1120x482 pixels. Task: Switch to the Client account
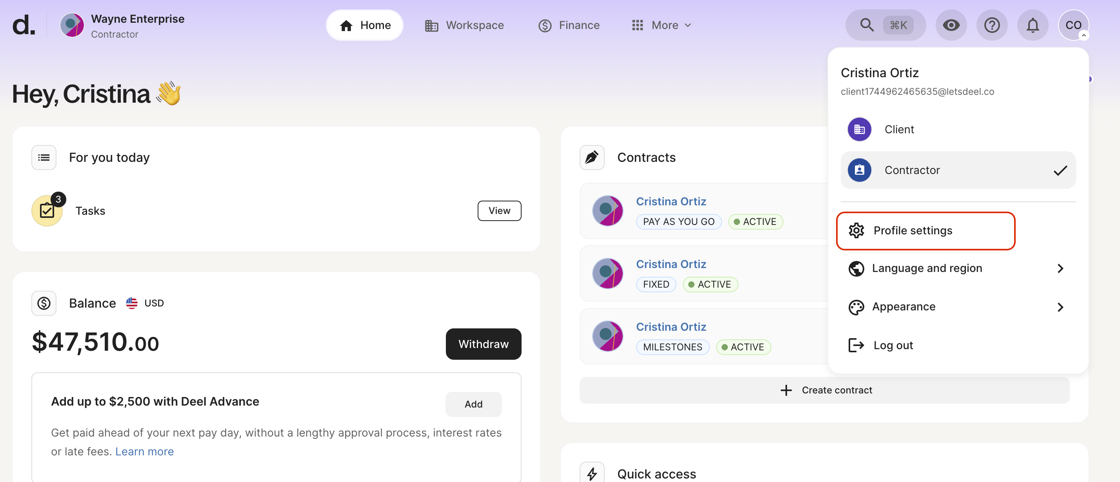(899, 129)
